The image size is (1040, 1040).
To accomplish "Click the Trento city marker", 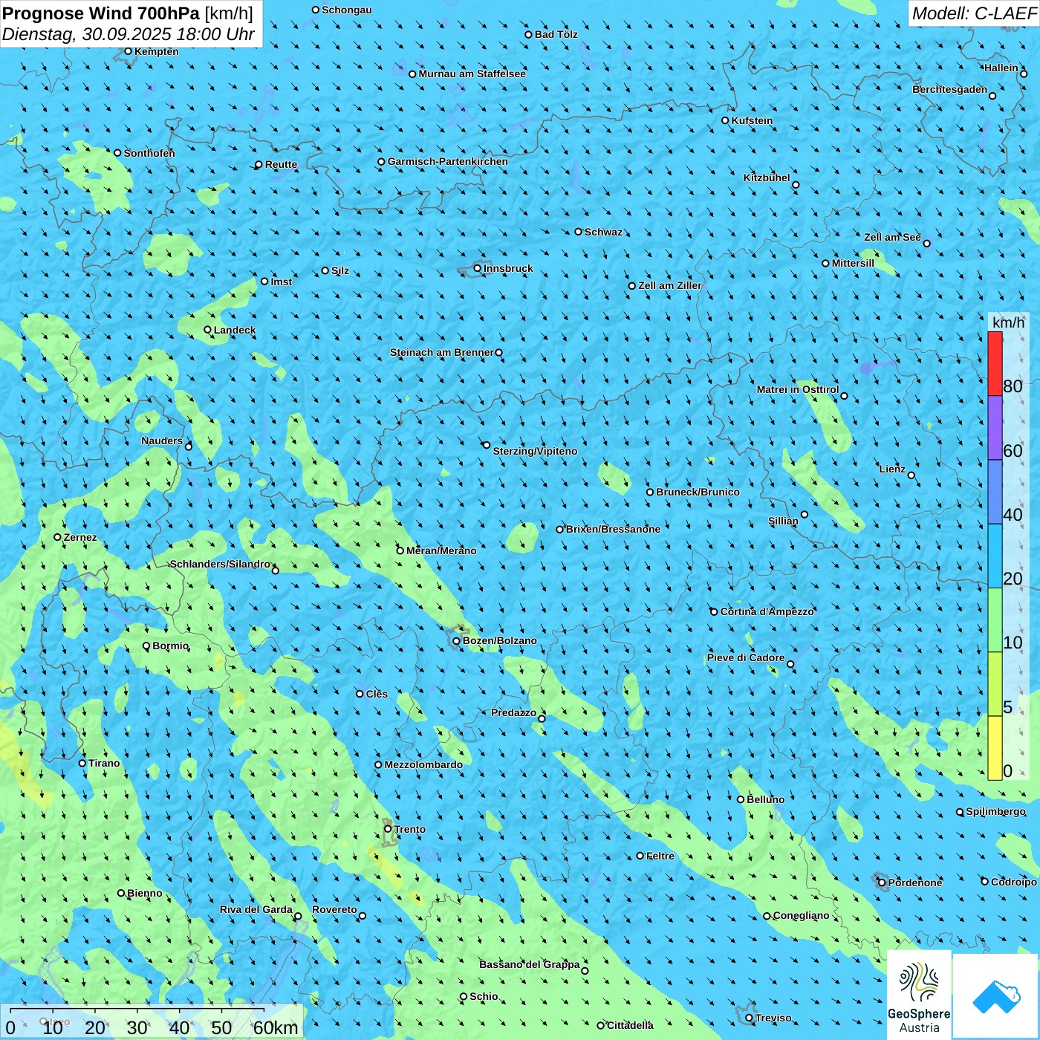I will tap(388, 829).
